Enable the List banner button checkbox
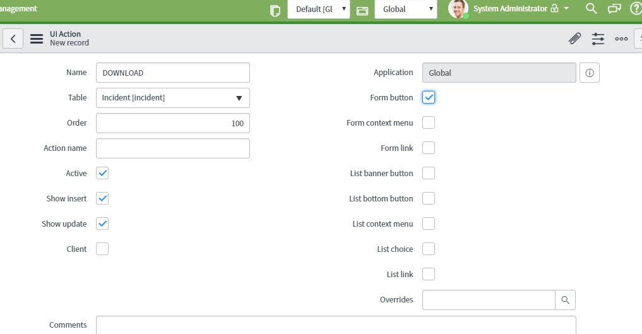The image size is (642, 334). click(x=429, y=173)
